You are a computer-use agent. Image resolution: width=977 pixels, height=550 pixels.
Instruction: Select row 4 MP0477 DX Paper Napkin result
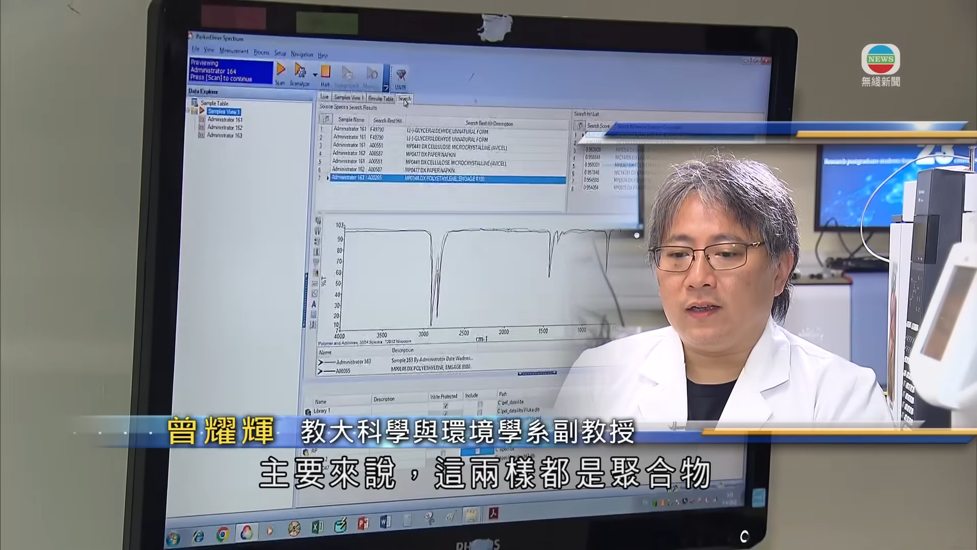(430, 155)
